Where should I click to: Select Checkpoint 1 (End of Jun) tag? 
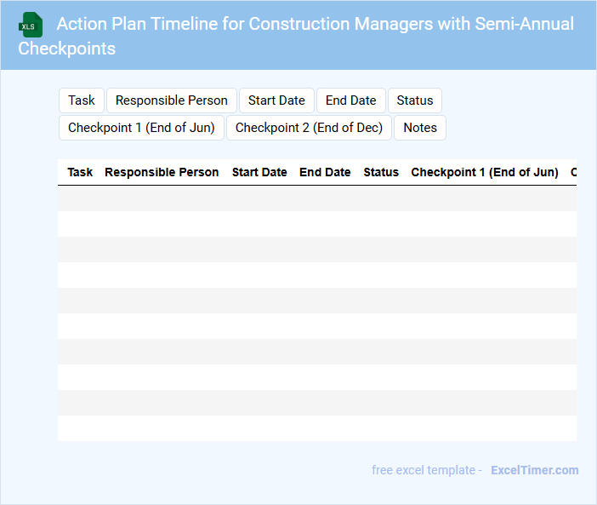coord(141,128)
